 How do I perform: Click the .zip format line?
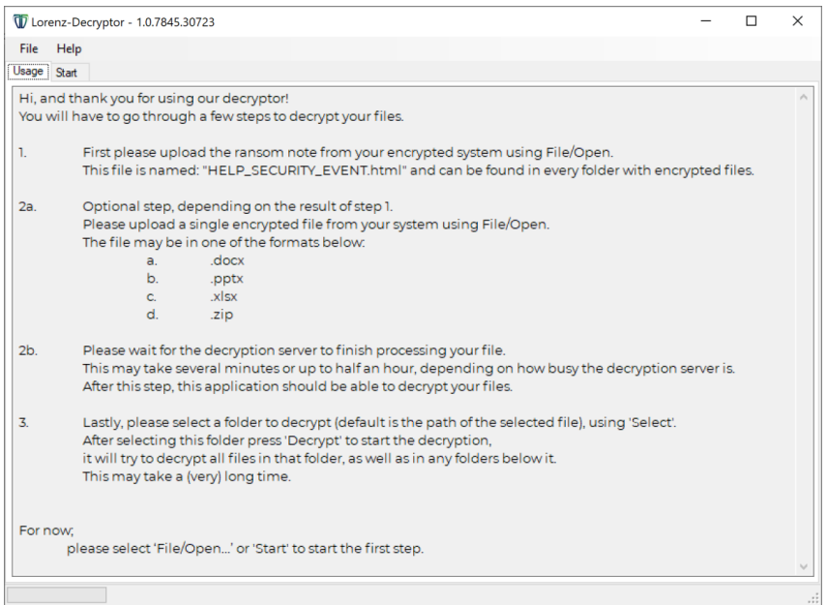point(222,315)
